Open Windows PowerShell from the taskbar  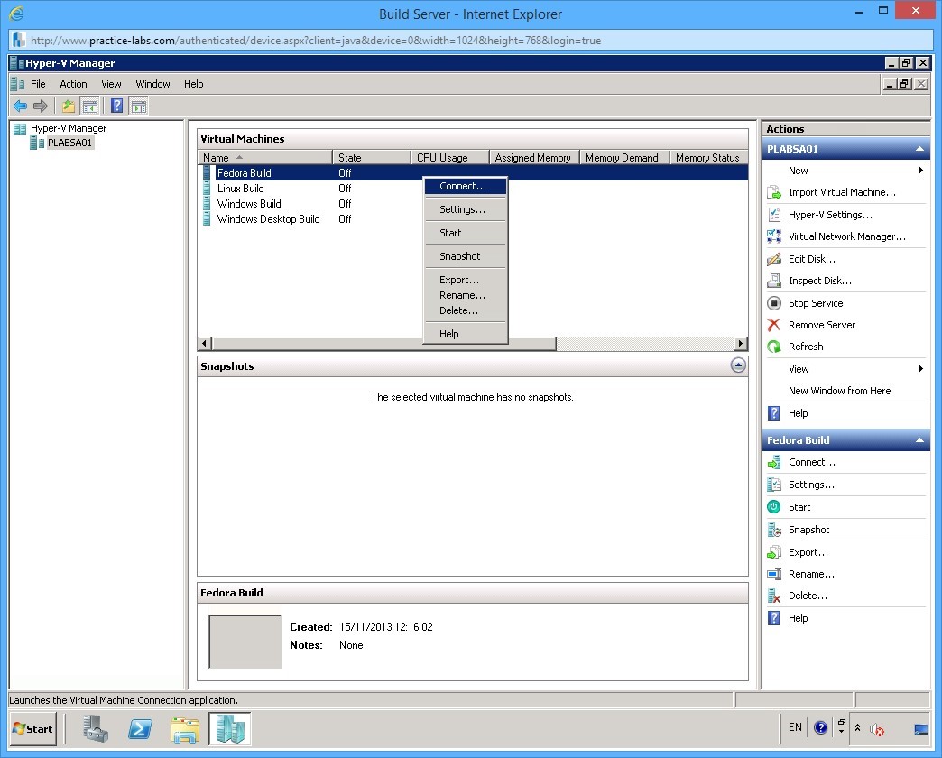point(140,728)
